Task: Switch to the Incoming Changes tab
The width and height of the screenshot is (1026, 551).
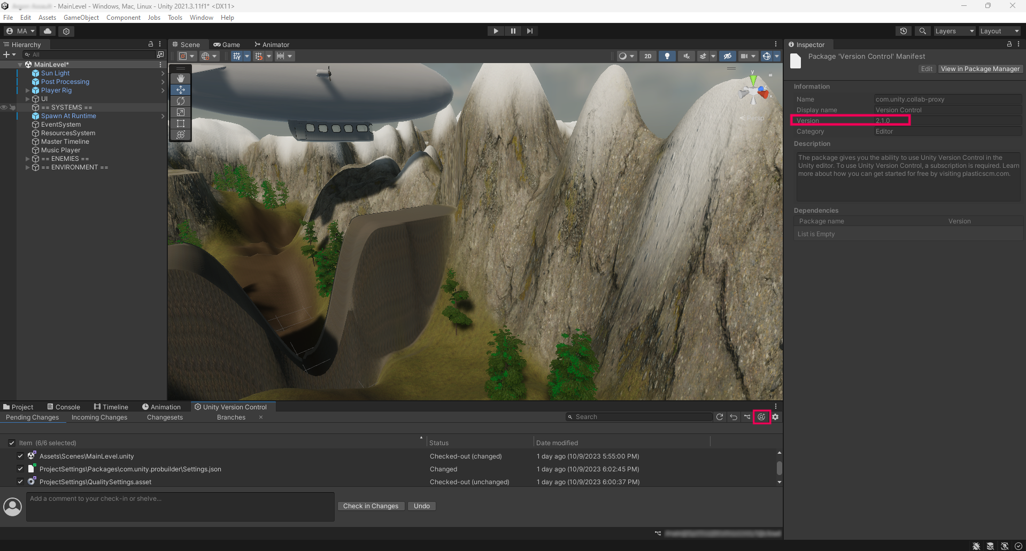Action: point(99,417)
